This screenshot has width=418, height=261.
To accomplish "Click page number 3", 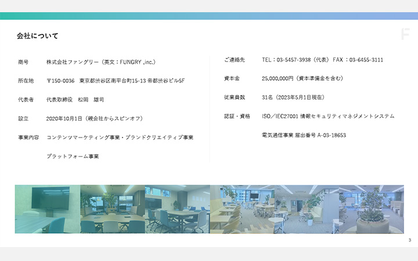I will [x=410, y=240].
